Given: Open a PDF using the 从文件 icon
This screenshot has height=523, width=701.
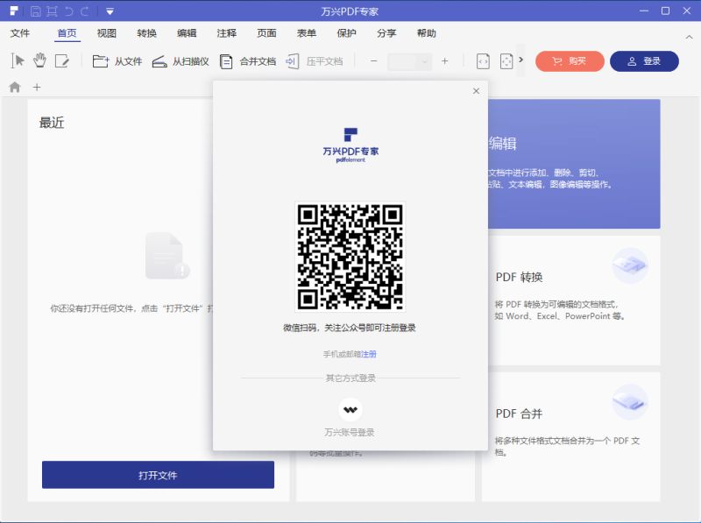Looking at the screenshot, I should pyautogui.click(x=99, y=60).
